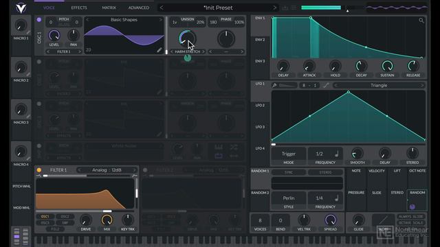Adjust the Filter 1 cutoff slider
Screen dimensions: 440x247
[85, 211]
